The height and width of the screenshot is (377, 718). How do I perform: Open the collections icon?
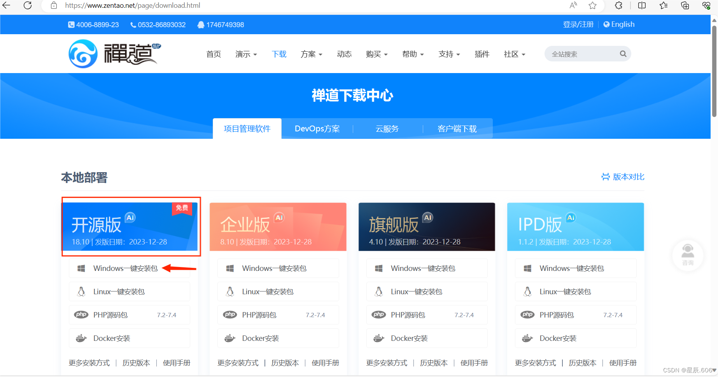click(x=685, y=5)
